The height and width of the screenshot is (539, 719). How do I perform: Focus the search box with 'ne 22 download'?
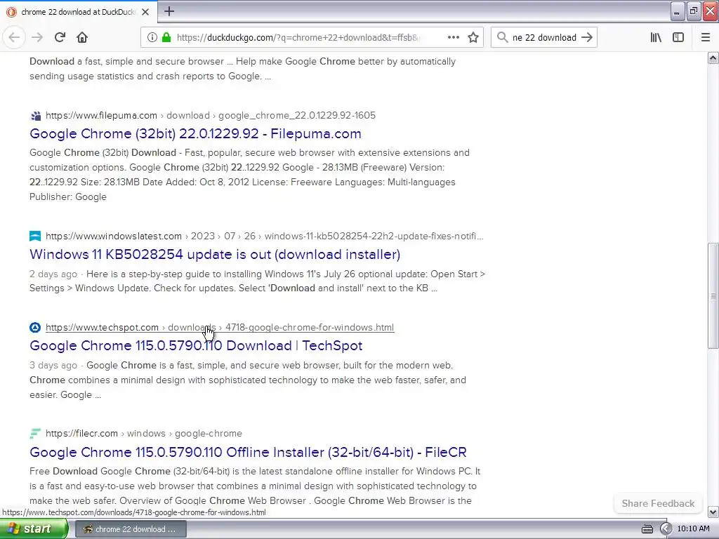point(544,38)
